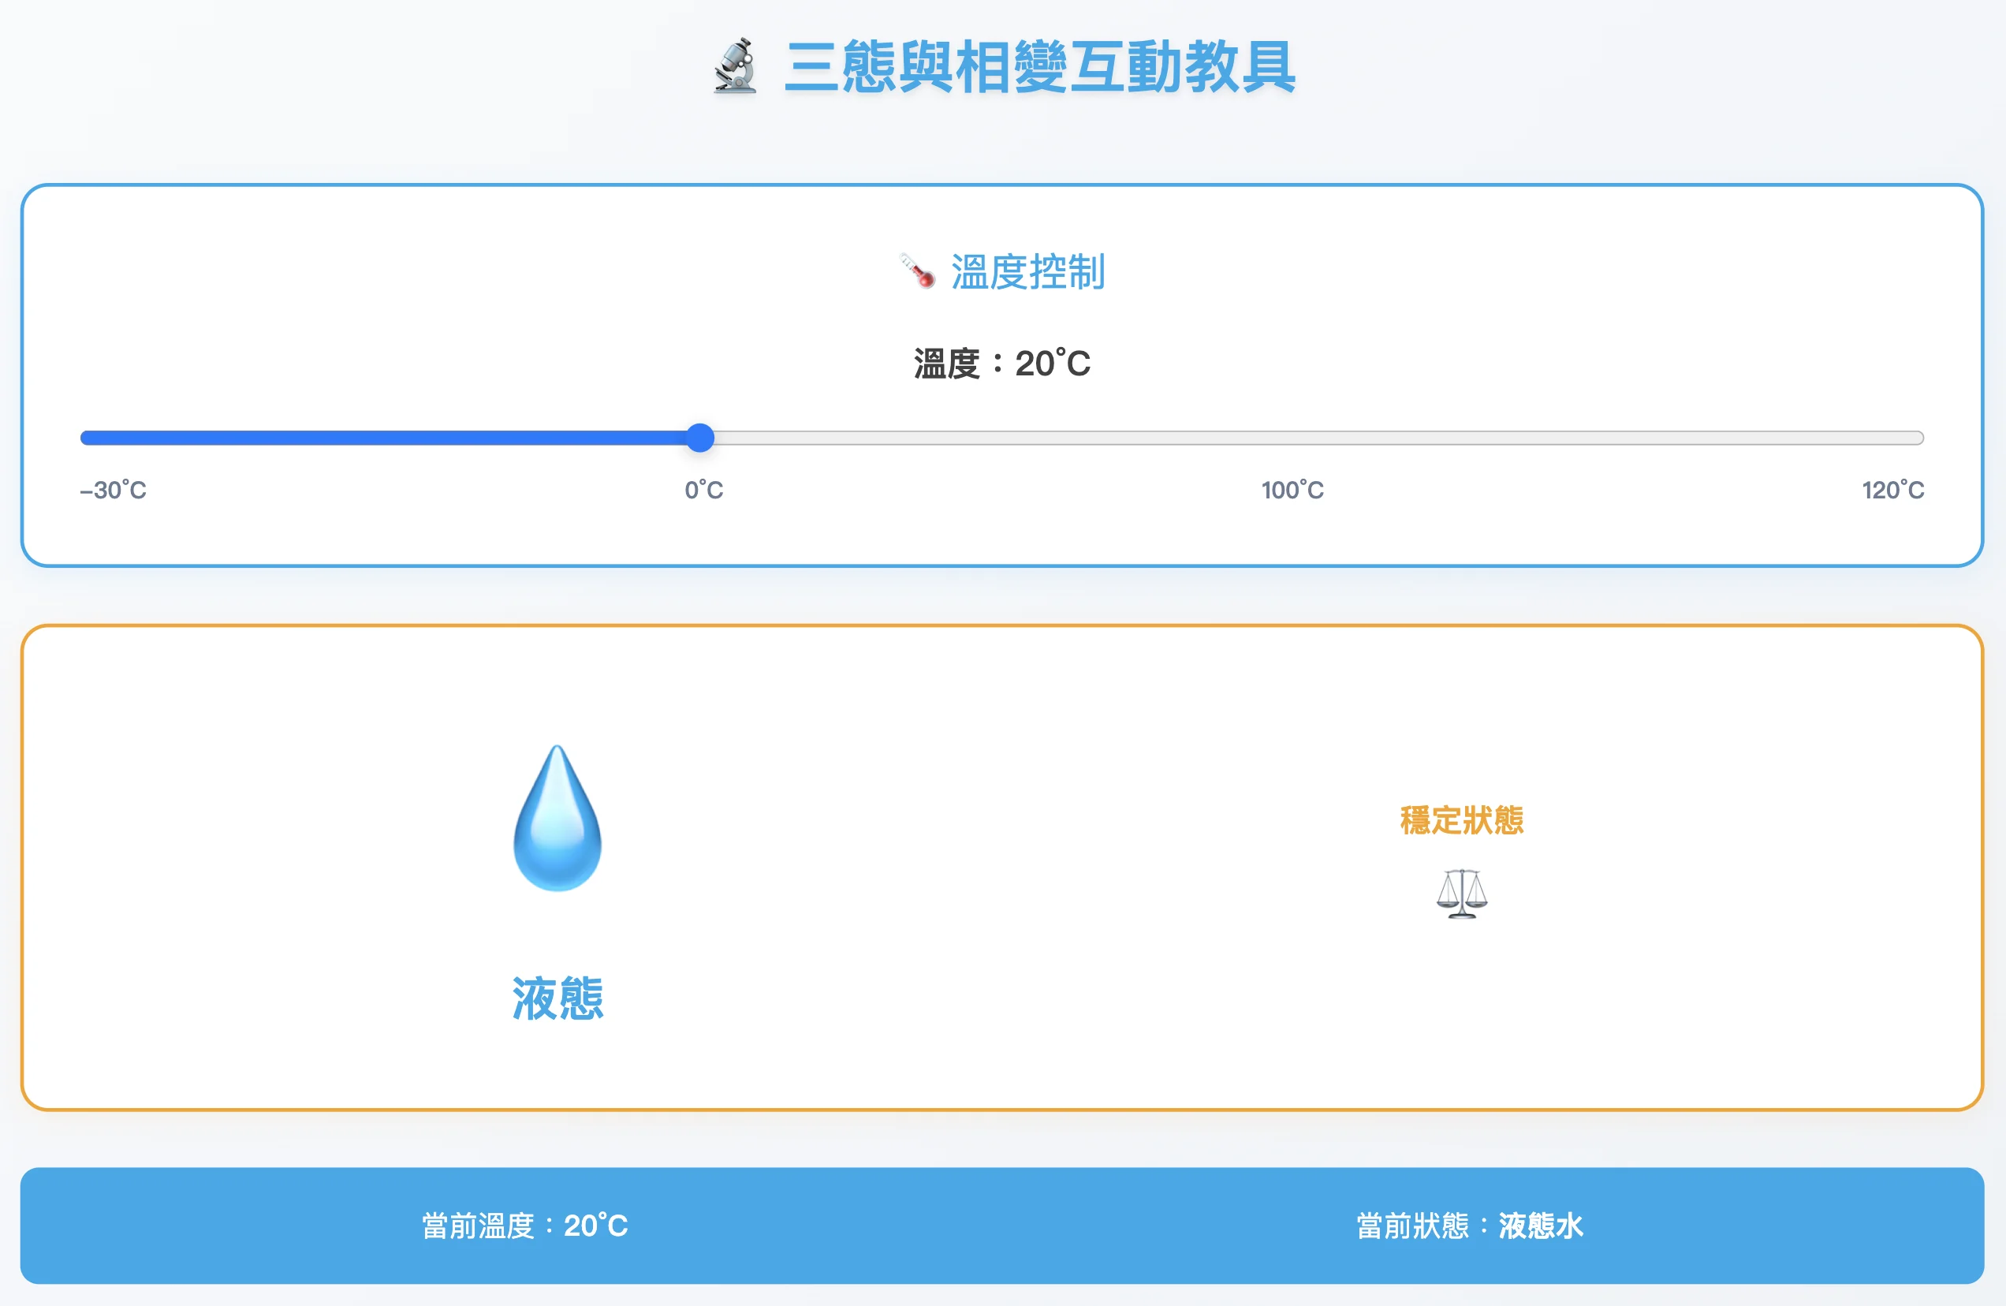Click the thermometer icon beside 溫度控制
The image size is (2006, 1306).
pos(916,271)
